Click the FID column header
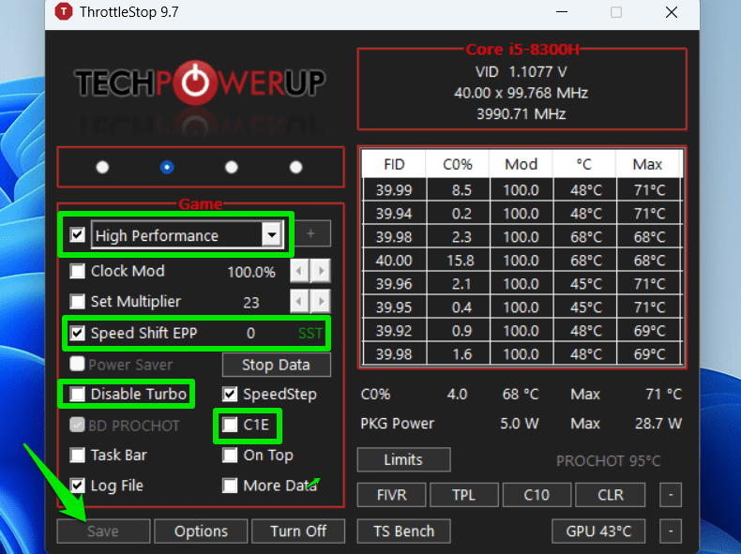Image resolution: width=741 pixels, height=554 pixels. click(x=394, y=164)
